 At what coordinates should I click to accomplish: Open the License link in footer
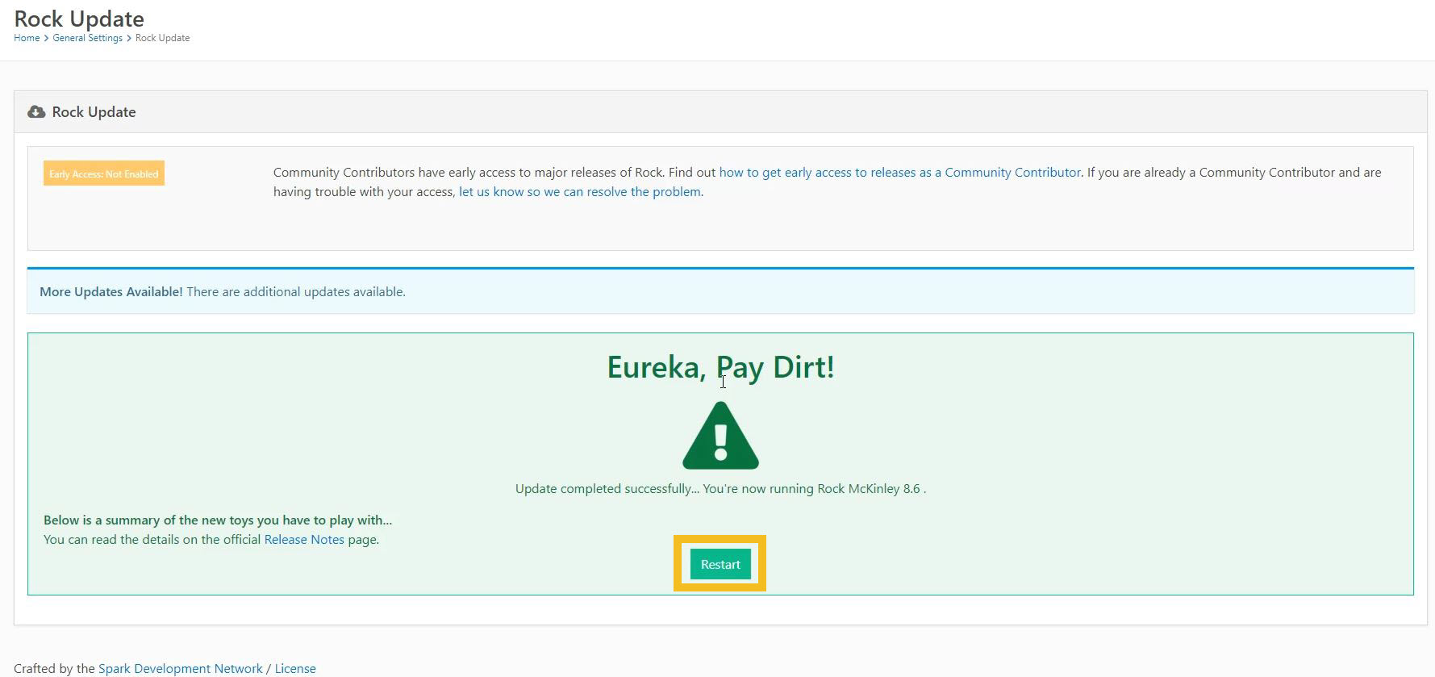coord(295,668)
